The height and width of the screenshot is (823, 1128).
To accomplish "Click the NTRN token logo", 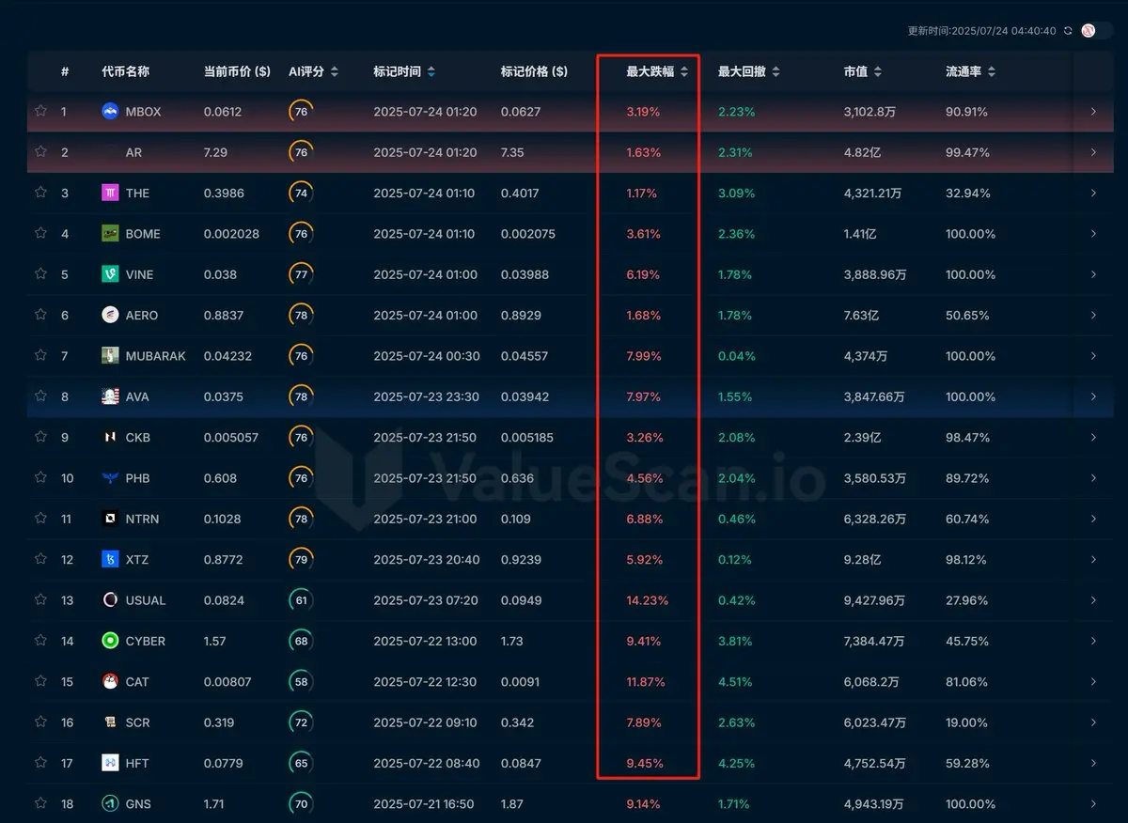I will (x=110, y=518).
